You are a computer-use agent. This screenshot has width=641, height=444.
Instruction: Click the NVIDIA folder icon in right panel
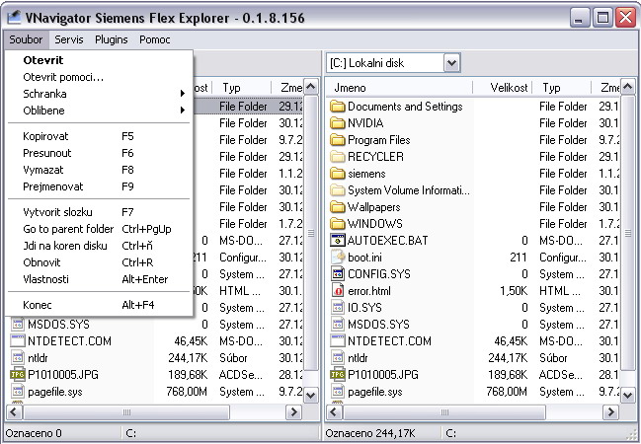(337, 123)
